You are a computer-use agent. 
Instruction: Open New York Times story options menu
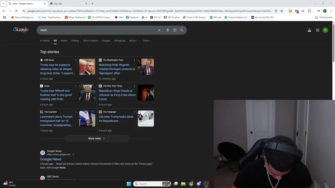tap(135, 86)
